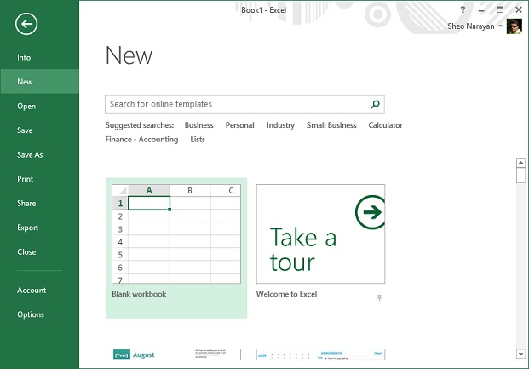Open the JAN assignments template thumbnail
This screenshot has height=369, width=529.
tap(320, 355)
